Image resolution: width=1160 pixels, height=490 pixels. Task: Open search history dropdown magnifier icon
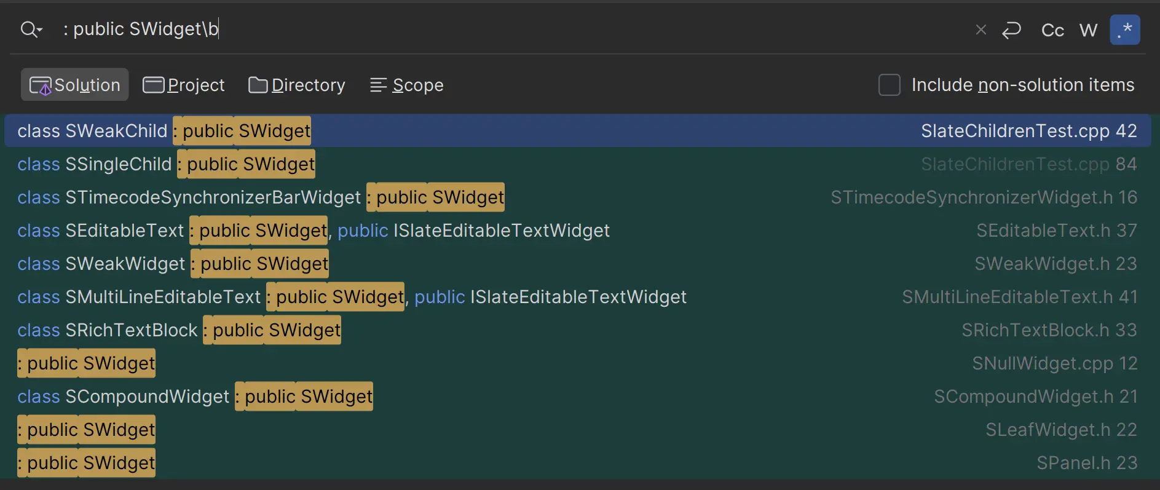pos(31,30)
